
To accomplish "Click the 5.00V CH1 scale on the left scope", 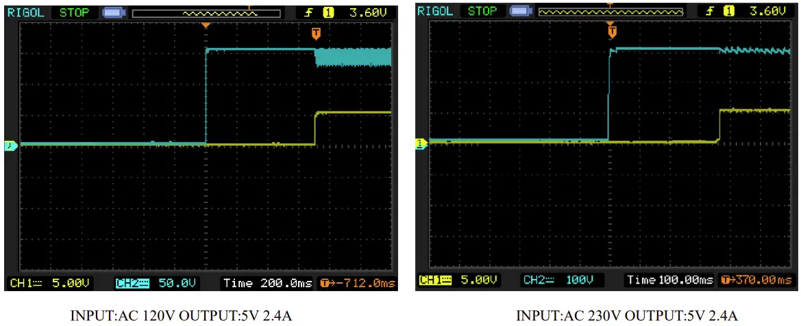I will [71, 283].
